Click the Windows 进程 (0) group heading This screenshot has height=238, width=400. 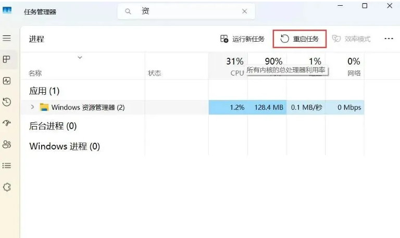(65, 146)
